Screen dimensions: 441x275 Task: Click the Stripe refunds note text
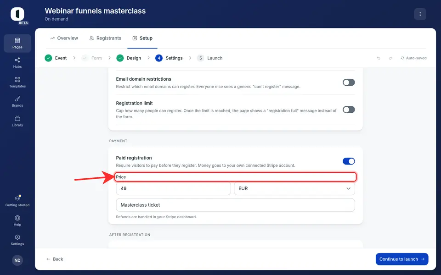156,217
